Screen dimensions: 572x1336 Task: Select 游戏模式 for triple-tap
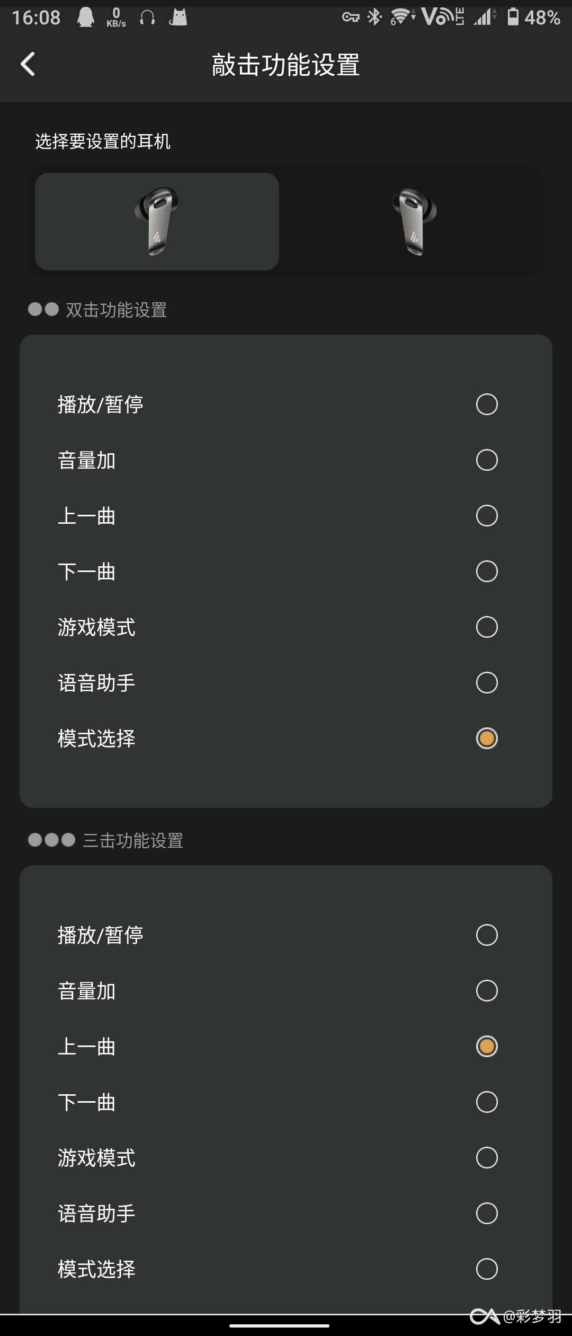point(286,1158)
